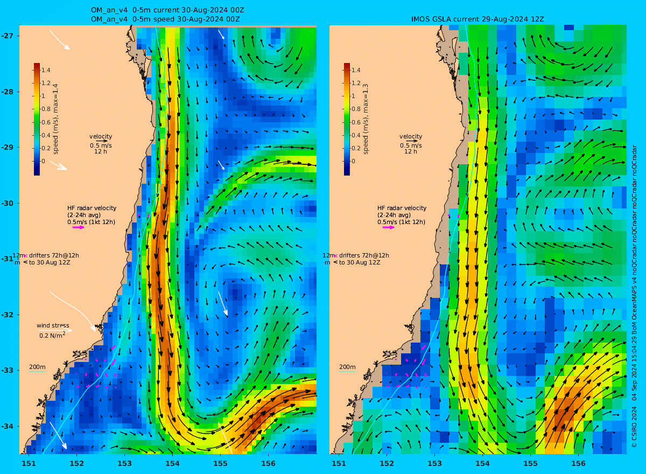Viewport: 646px width, 474px height.
Task: Click the '0.2 N/m2' wind stress value
Action: 53,335
